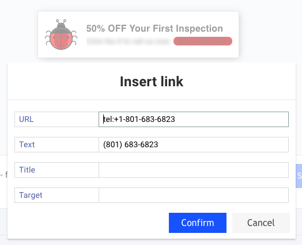Screen dimensions: 302x245
Task: Cancel the Insert link dialog
Action: tap(261, 223)
